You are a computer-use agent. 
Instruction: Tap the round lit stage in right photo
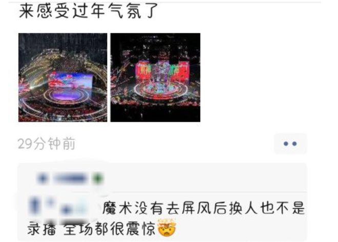[160, 91]
